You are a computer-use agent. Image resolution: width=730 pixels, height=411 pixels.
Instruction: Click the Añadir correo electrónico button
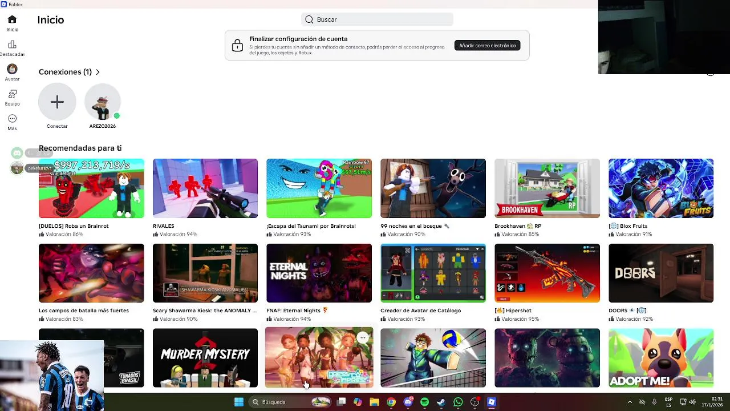[x=488, y=46]
